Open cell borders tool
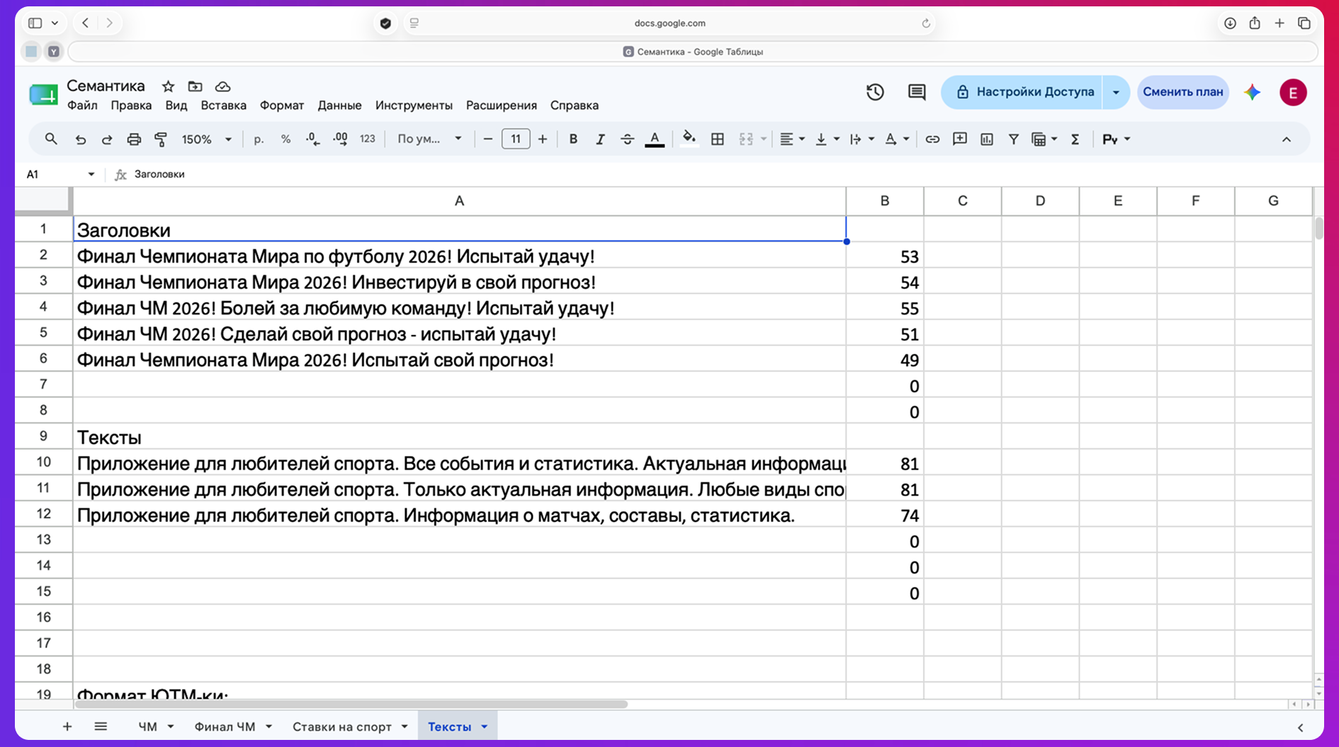Image resolution: width=1339 pixels, height=747 pixels. click(717, 139)
